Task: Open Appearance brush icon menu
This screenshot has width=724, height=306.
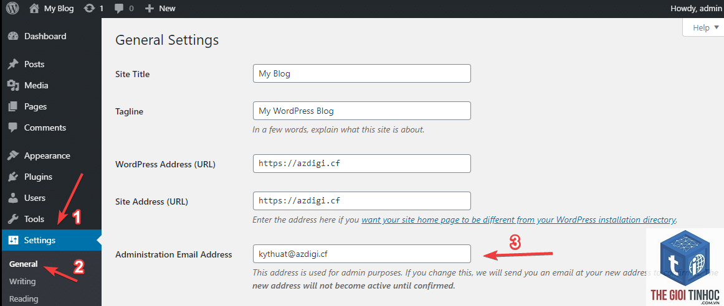Action: pos(13,155)
